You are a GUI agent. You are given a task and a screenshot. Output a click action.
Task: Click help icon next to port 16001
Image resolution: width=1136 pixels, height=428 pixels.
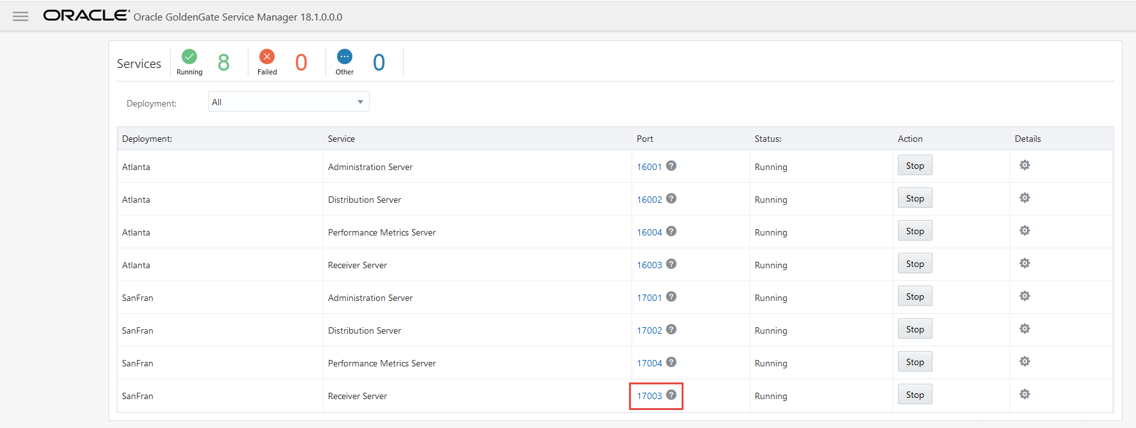point(671,166)
